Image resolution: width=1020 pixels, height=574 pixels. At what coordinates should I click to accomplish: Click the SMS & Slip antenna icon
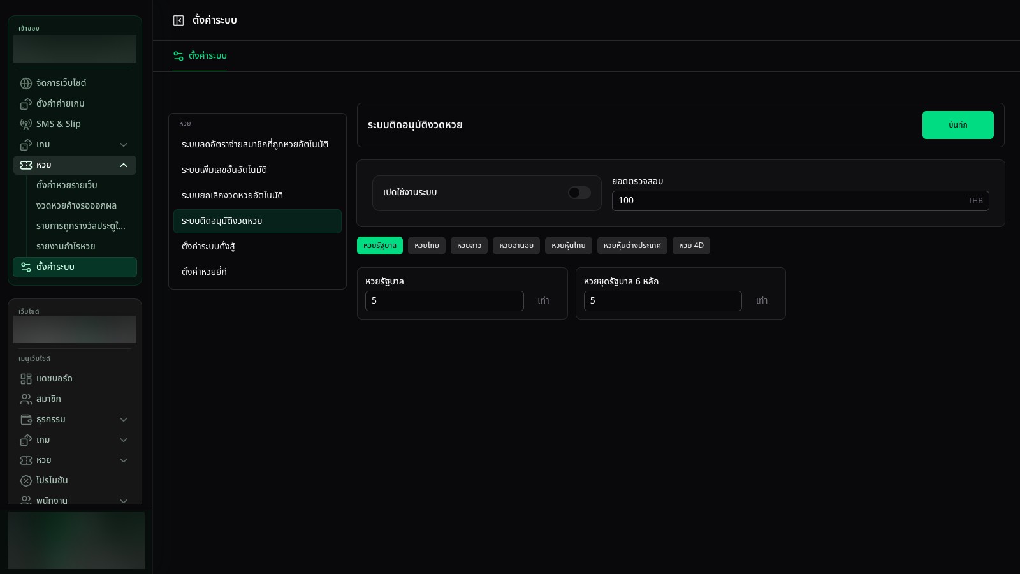(x=26, y=124)
